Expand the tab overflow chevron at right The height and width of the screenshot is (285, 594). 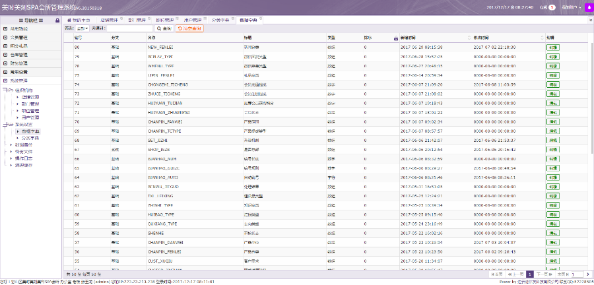[589, 20]
